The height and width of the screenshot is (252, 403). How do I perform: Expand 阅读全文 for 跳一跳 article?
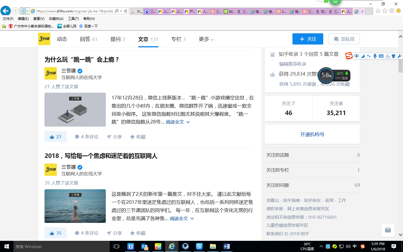pos(178,122)
